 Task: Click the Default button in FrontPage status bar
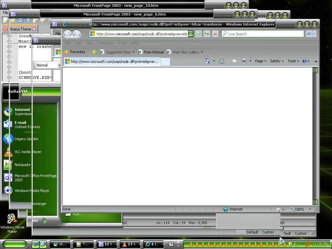tap(252, 232)
